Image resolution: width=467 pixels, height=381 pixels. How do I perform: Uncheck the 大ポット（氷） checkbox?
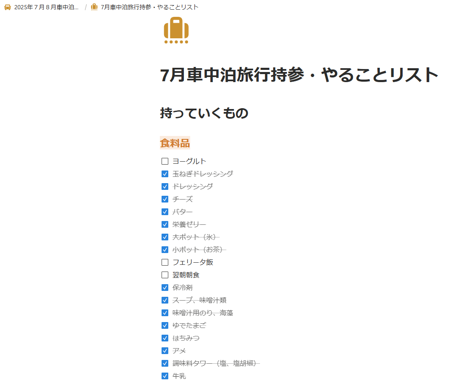165,237
